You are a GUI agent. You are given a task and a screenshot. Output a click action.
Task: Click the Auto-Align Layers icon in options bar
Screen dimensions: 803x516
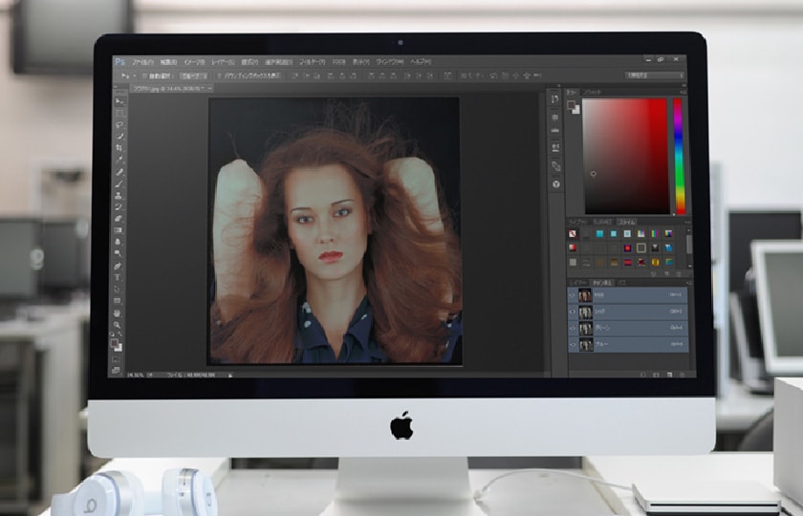(x=447, y=75)
